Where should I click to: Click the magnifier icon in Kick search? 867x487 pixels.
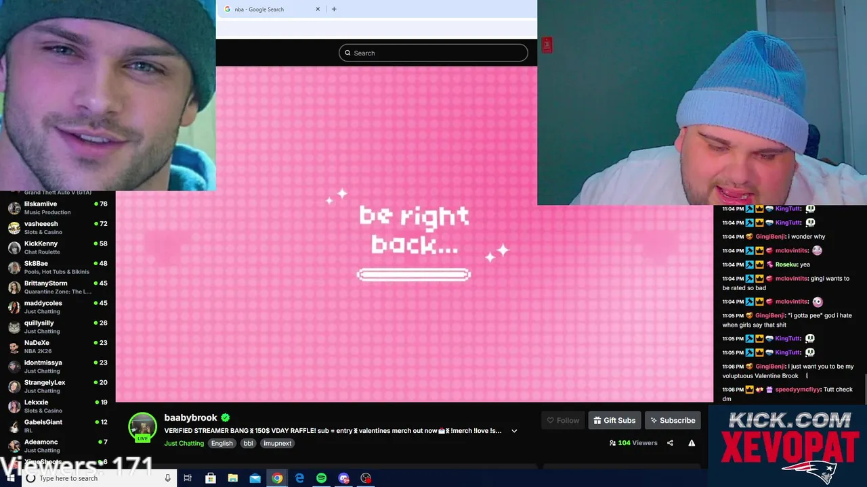point(347,53)
